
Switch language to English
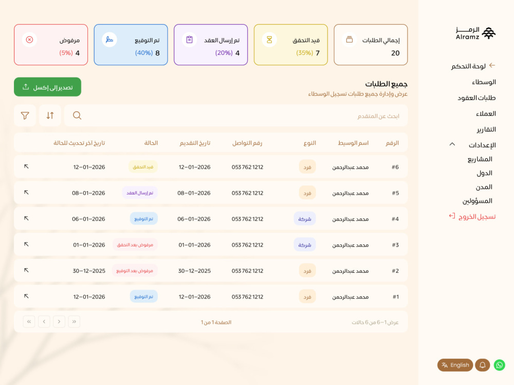click(x=455, y=365)
